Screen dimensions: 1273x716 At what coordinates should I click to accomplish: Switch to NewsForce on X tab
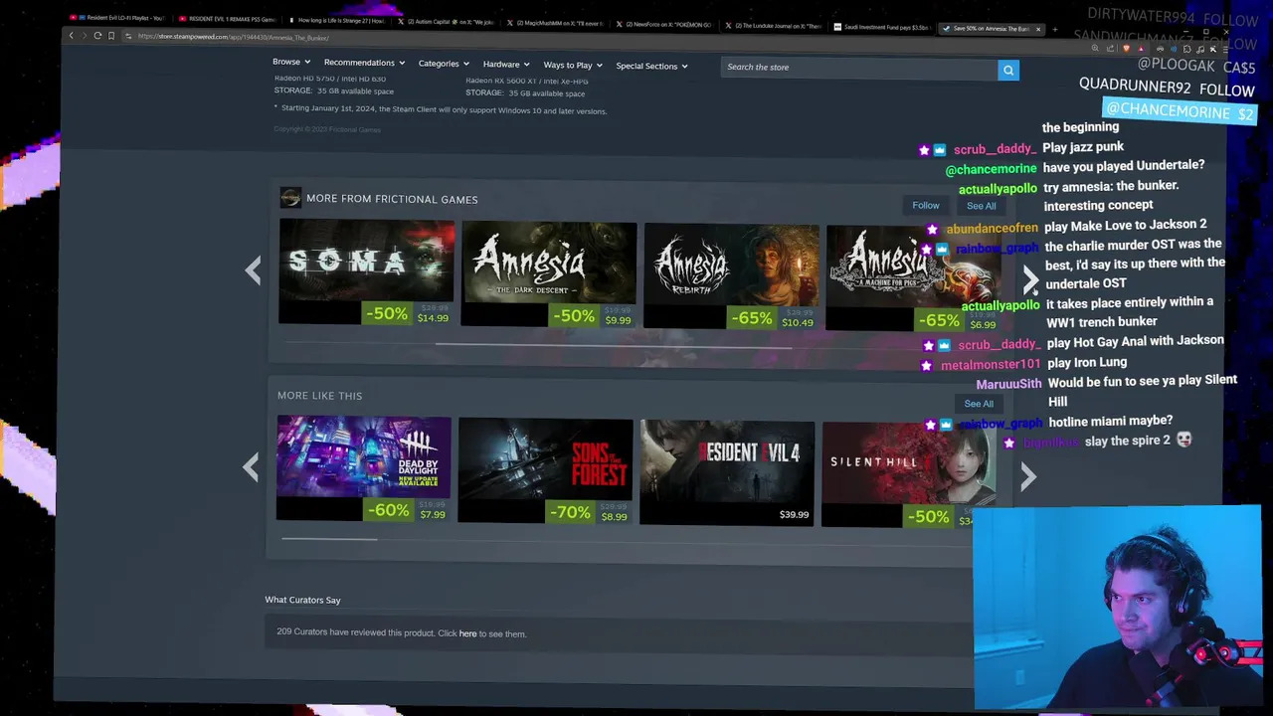pyautogui.click(x=664, y=24)
